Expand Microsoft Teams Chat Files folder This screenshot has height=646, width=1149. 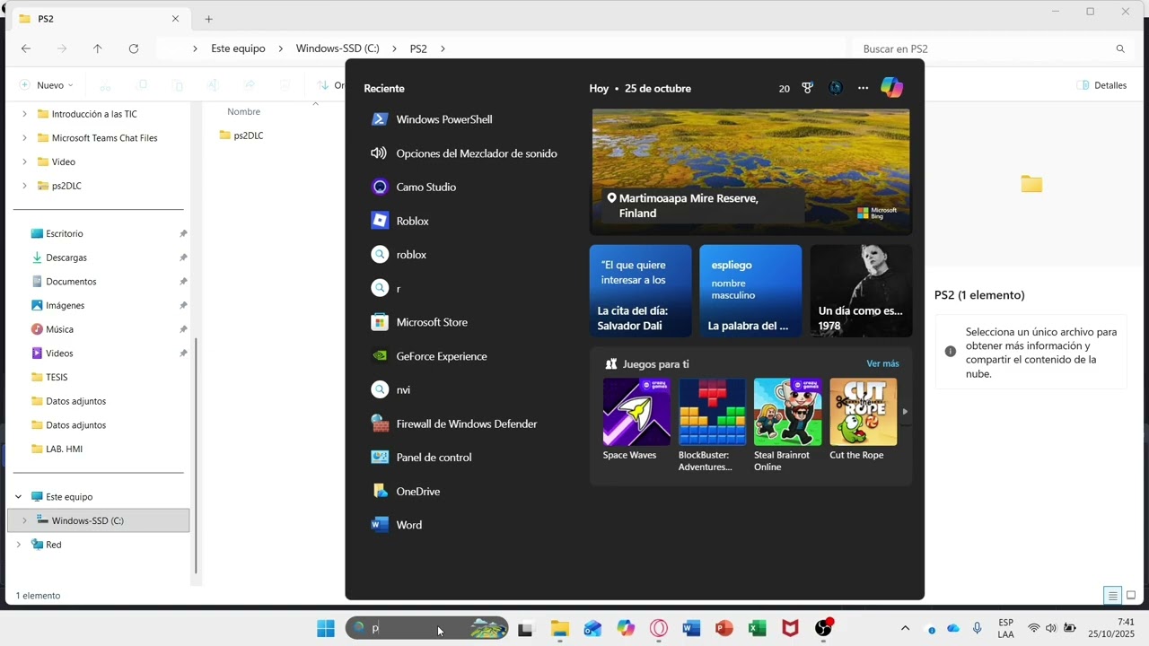24,138
